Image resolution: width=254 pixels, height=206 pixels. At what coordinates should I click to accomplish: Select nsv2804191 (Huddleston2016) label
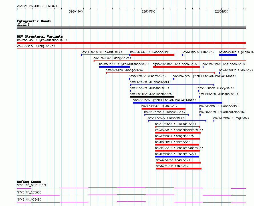[222, 112]
